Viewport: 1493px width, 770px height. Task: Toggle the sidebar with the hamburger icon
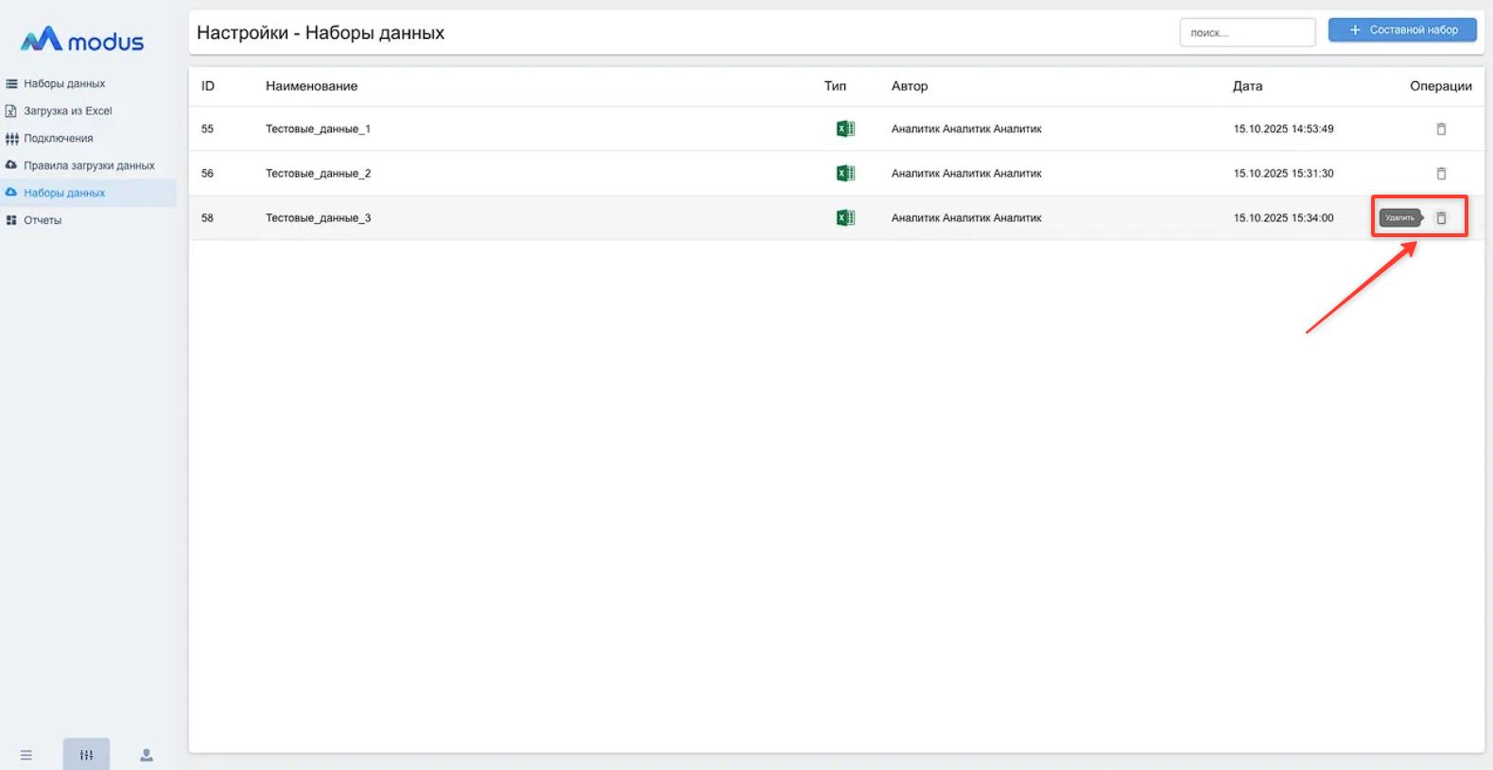pyautogui.click(x=26, y=755)
